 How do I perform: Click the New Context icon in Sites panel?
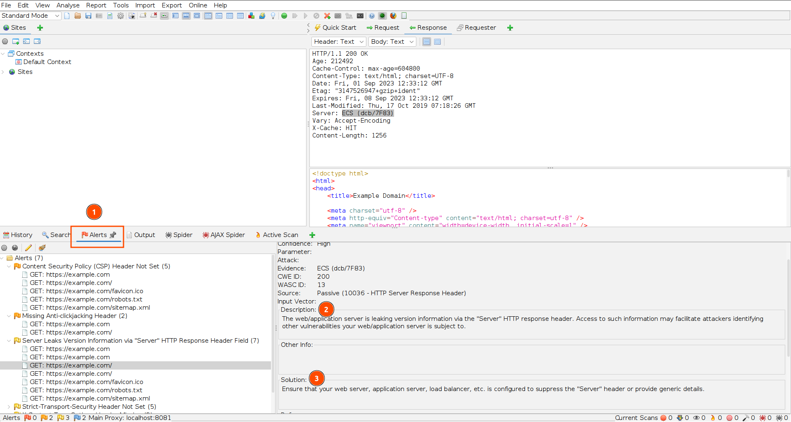[16, 41]
